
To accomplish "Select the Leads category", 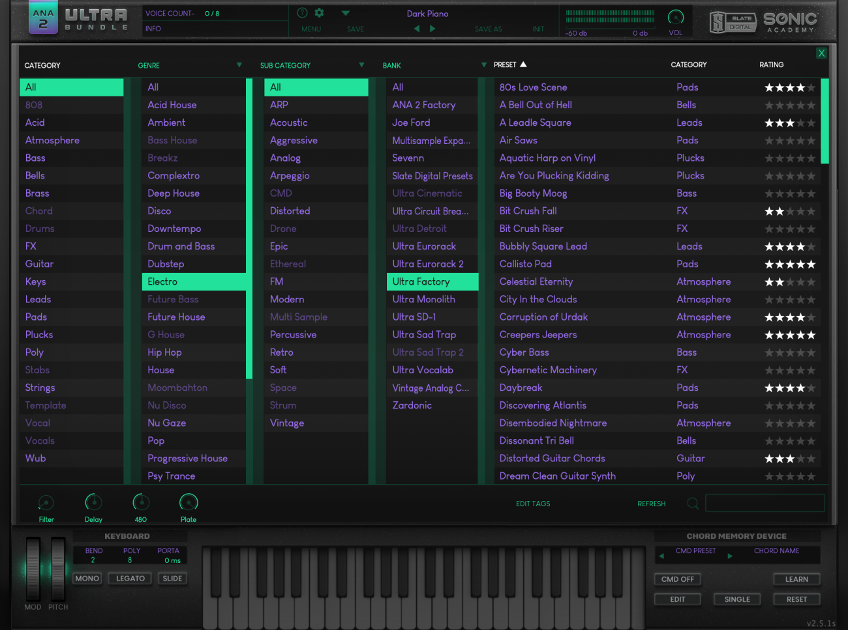I will (x=72, y=299).
